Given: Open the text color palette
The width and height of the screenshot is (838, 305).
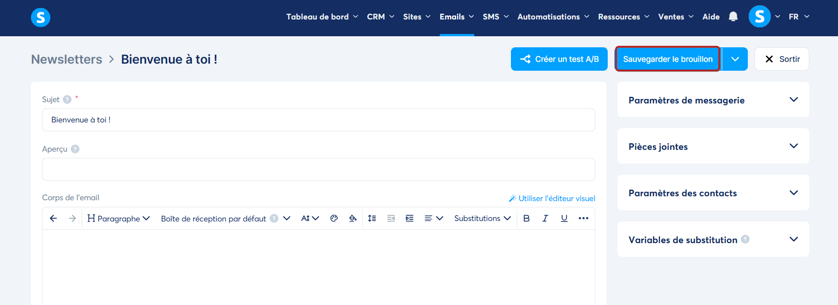Looking at the screenshot, I should point(334,218).
